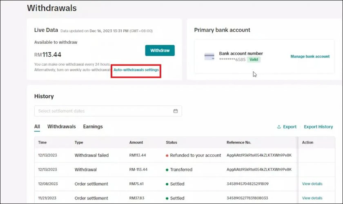Click the Export upload icon
343x204 pixels.
click(x=279, y=127)
